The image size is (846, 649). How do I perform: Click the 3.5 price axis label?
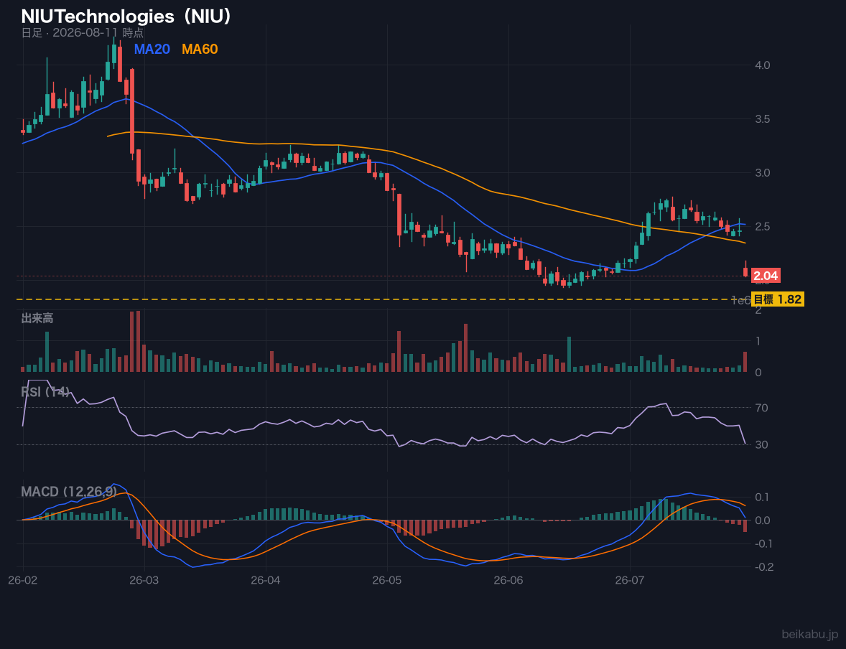[763, 118]
